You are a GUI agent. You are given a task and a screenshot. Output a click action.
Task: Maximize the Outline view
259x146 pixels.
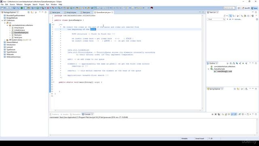click(x=256, y=63)
